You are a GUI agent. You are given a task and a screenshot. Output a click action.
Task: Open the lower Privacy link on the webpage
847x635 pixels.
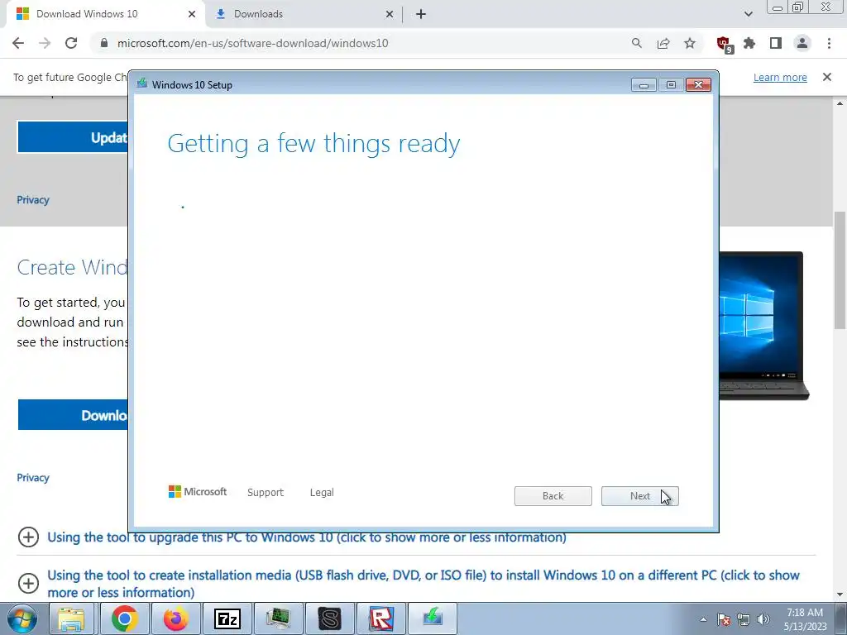pos(33,478)
